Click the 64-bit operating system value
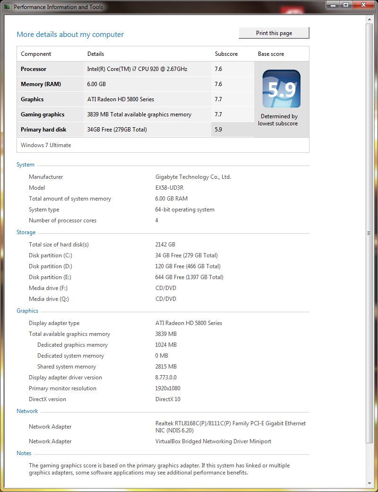Viewport: 378px width, 492px height. [185, 210]
